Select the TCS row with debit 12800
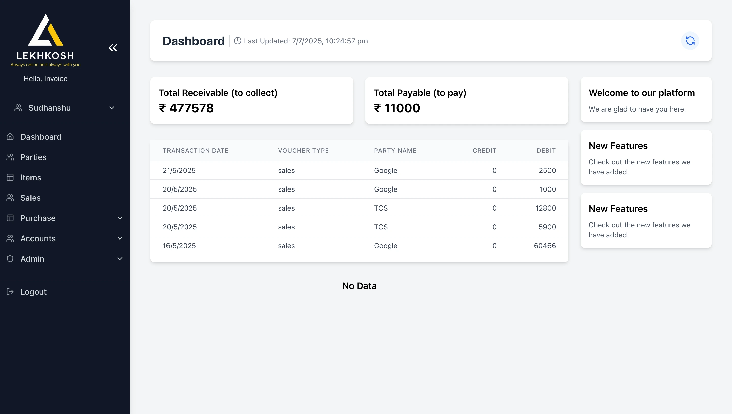 pyautogui.click(x=359, y=208)
